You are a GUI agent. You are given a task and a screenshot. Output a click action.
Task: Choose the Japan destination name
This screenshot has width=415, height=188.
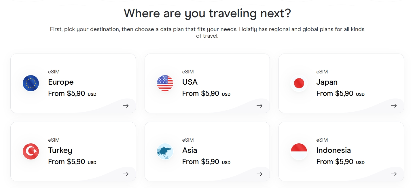pos(327,82)
